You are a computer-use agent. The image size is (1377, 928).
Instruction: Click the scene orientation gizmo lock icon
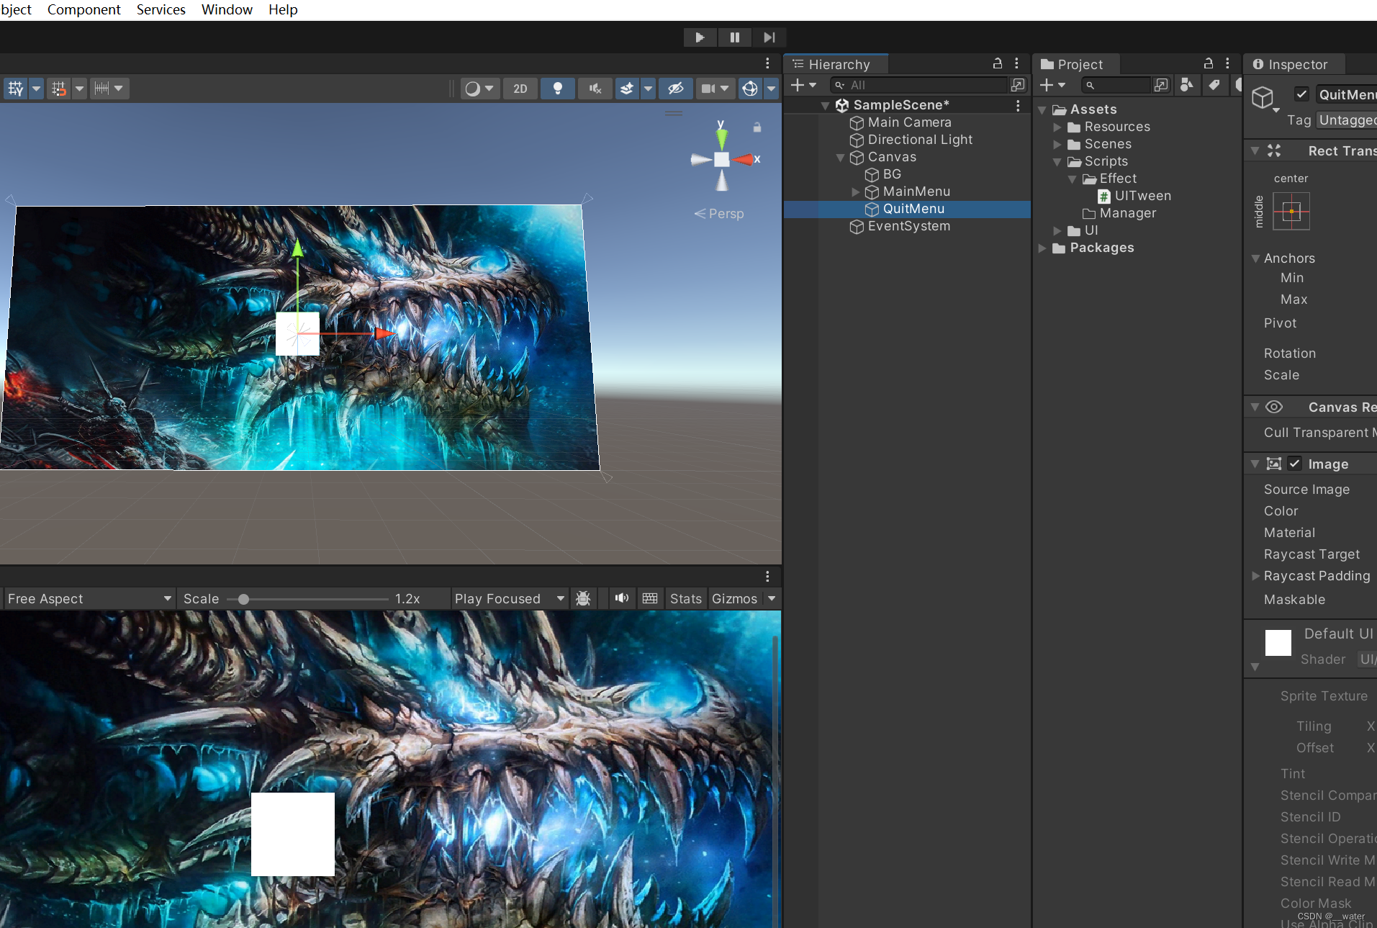757,127
